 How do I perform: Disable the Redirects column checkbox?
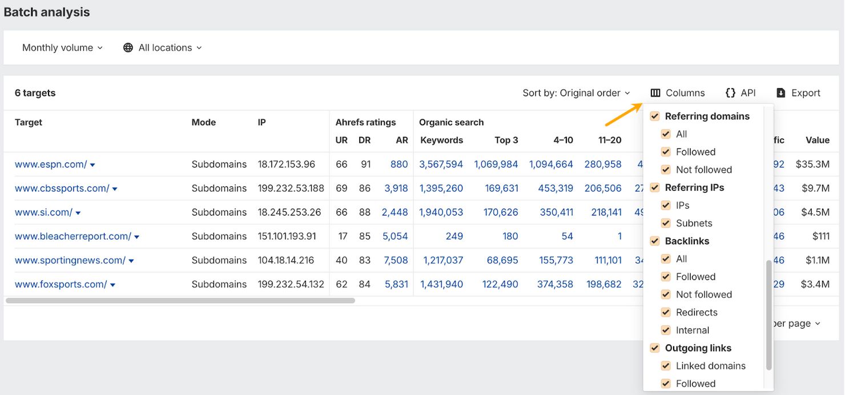coord(666,312)
